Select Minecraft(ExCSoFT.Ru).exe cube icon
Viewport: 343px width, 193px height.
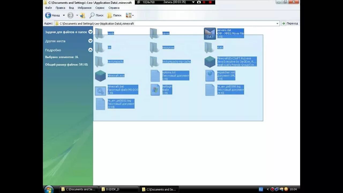tap(210, 62)
